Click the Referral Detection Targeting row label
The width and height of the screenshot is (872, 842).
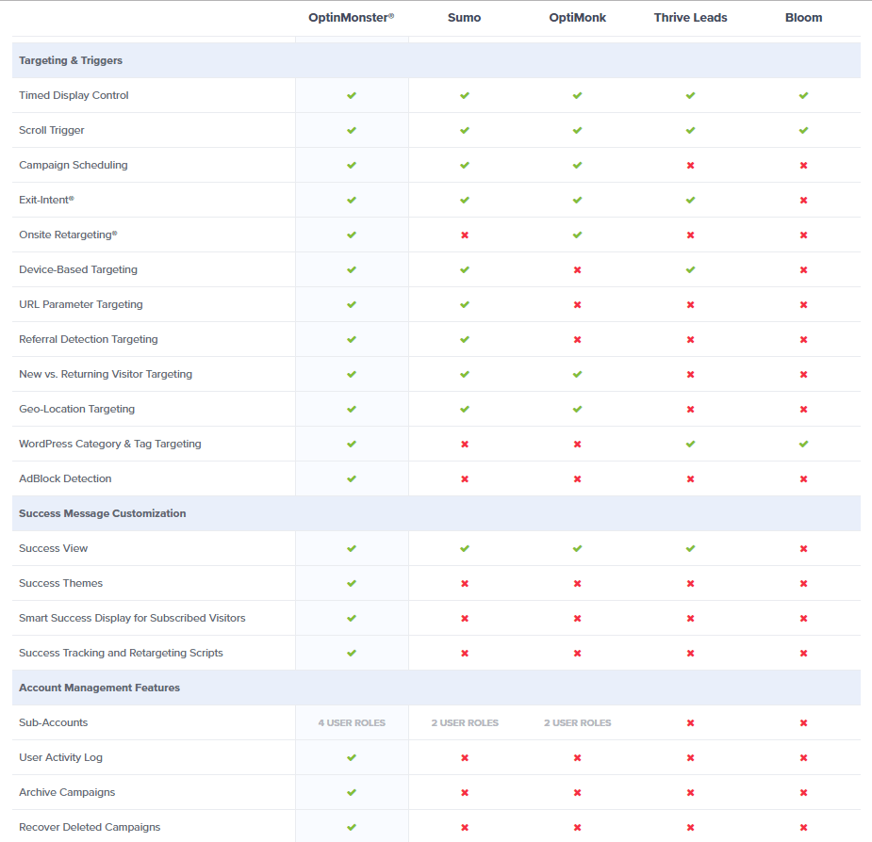click(x=89, y=339)
